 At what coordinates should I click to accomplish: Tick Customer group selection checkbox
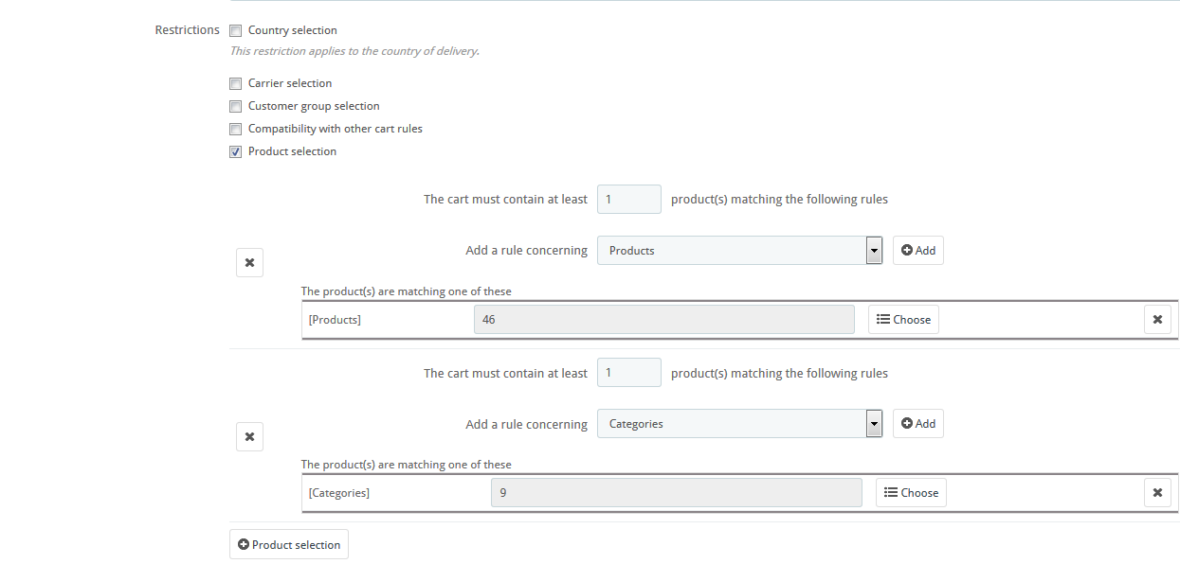[236, 107]
